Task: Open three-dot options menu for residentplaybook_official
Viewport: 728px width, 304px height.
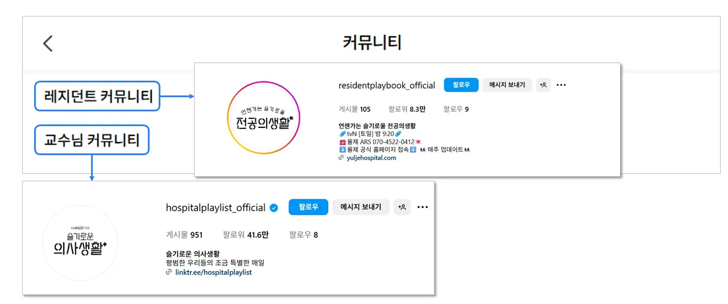Action: (561, 85)
